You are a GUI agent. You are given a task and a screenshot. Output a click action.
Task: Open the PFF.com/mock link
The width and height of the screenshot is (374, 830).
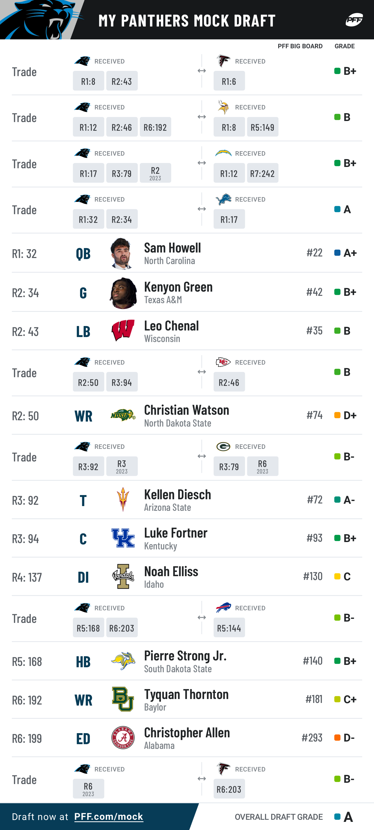coord(109,816)
